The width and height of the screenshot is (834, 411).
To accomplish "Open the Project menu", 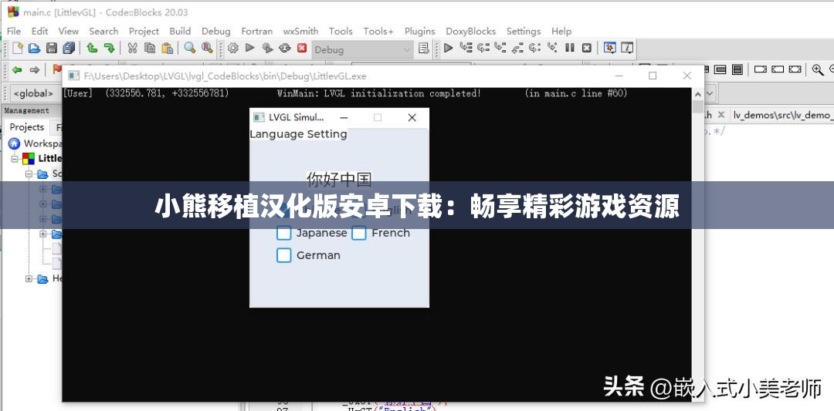I will click(144, 32).
